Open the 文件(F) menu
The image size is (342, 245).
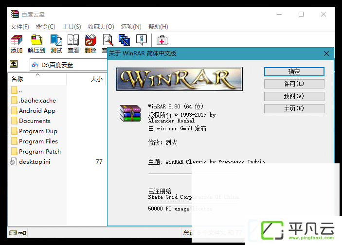tap(20, 27)
